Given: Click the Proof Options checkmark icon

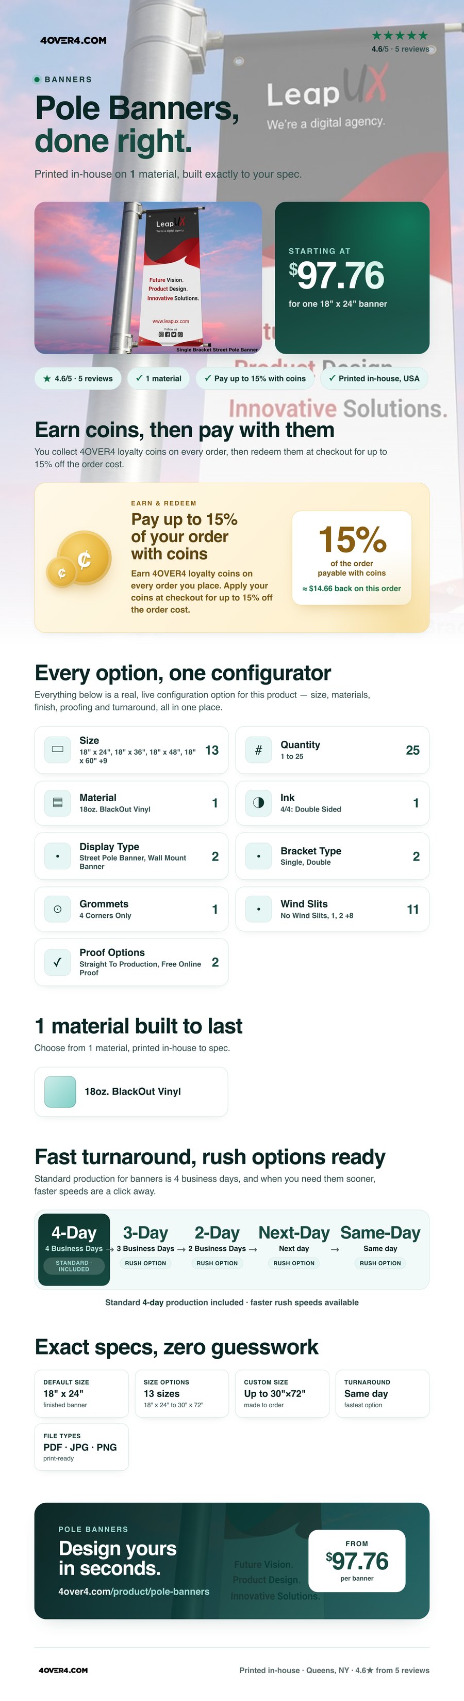Looking at the screenshot, I should (57, 962).
